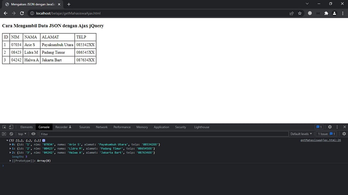Open the 1 Issue link
Viewport: 348px width, 195px height.
[x=326, y=134]
